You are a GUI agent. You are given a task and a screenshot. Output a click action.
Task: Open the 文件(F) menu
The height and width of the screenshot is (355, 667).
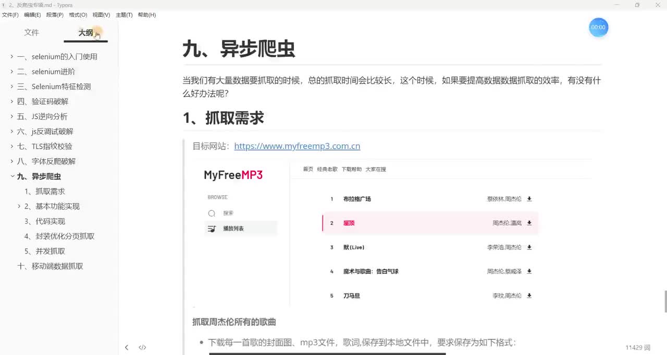(x=10, y=15)
